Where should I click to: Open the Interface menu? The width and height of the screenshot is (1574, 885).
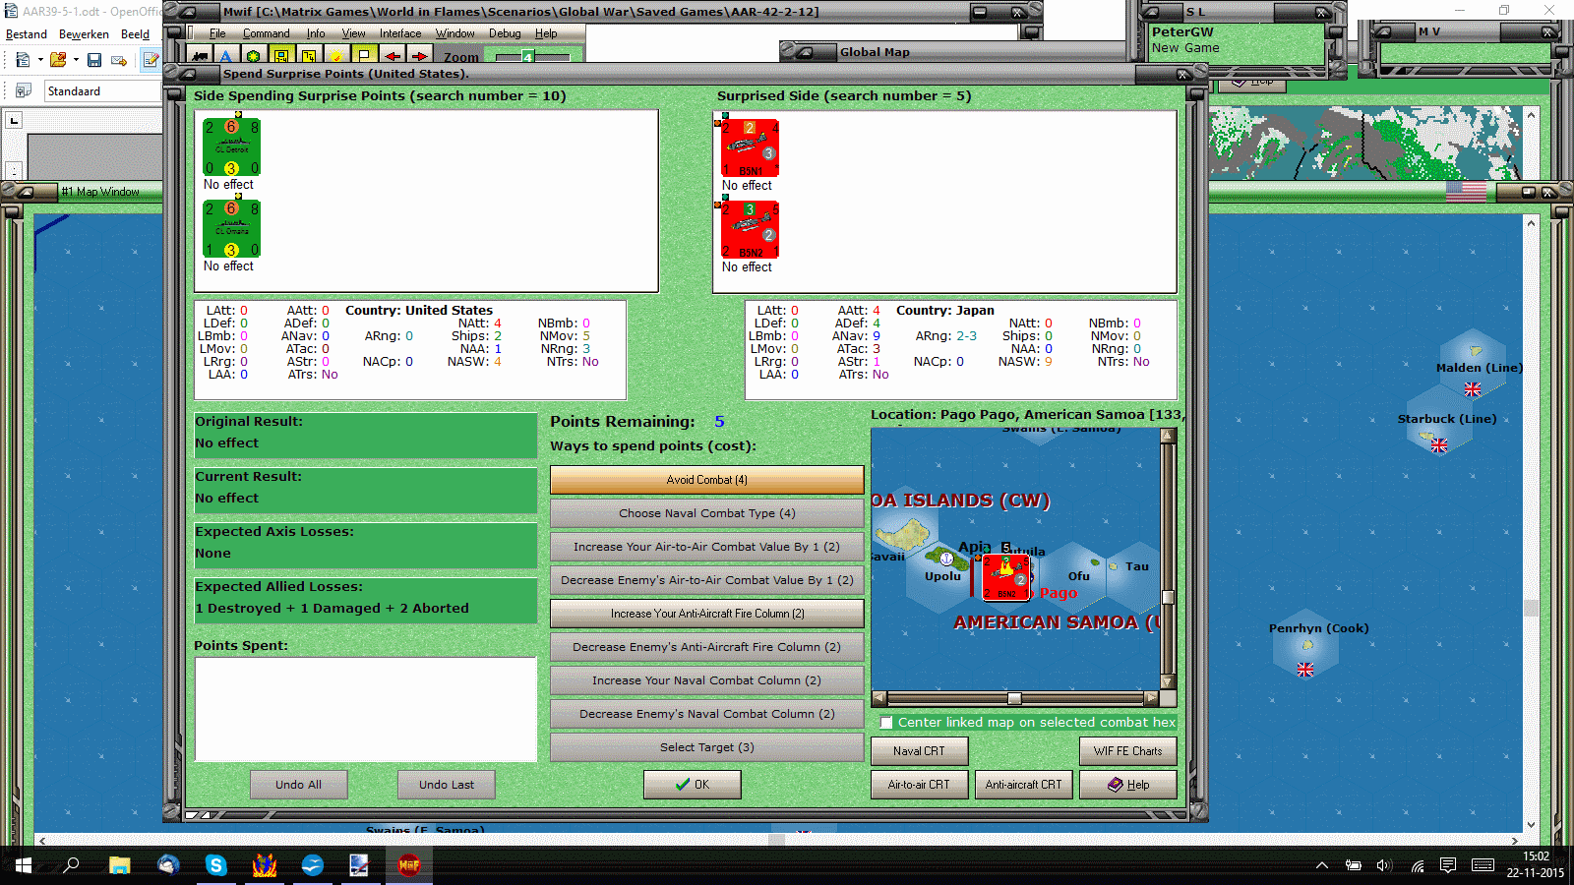pos(400,33)
